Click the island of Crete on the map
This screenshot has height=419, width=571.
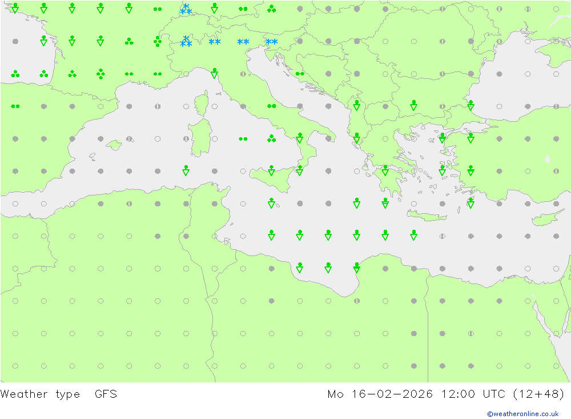coord(427,216)
